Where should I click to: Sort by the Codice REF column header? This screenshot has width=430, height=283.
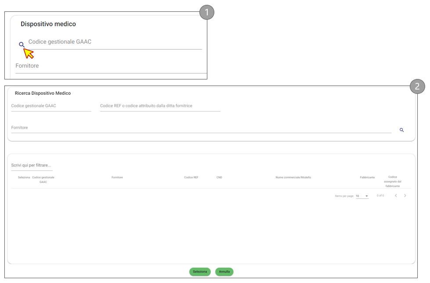coord(191,177)
